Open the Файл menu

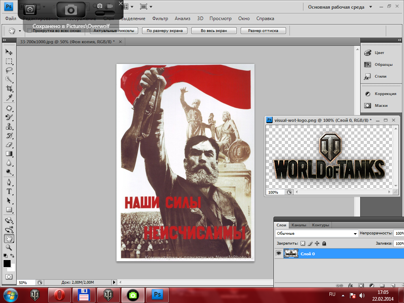pos(11,19)
